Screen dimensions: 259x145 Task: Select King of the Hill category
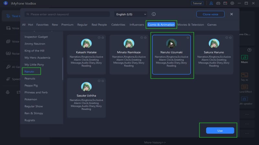(x=34, y=51)
